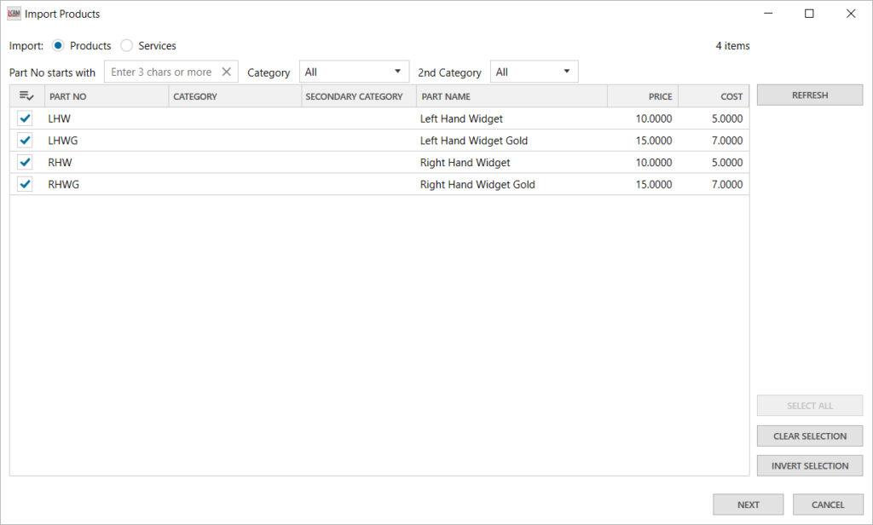Focus the Part No starts with input field

(162, 72)
